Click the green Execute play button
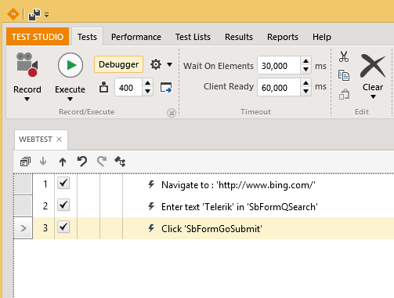Screen dimensions: 394x298 point(70,65)
